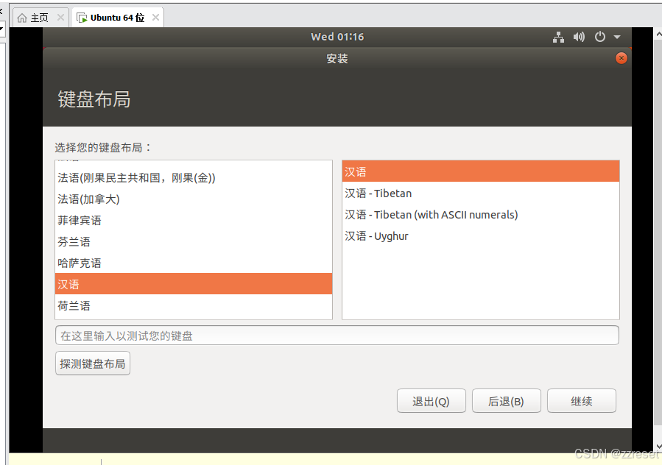
Task: Select 菲律宾语 in layout list
Action: 194,220
